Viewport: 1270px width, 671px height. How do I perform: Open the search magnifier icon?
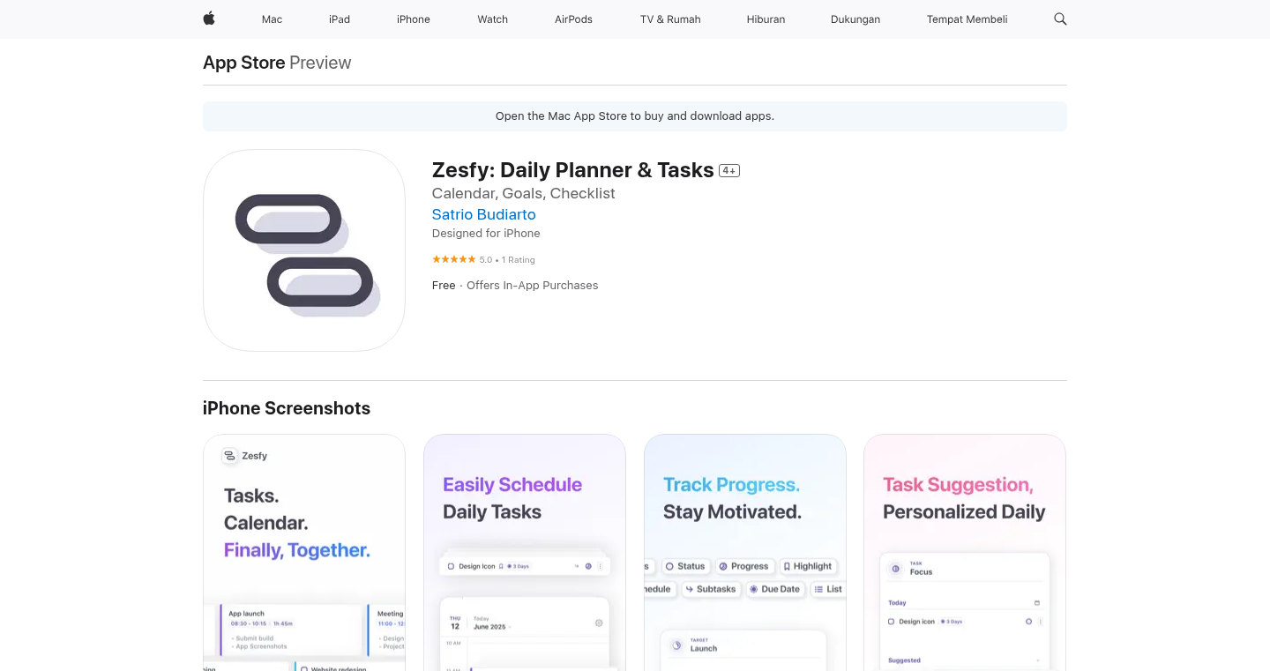point(1060,19)
